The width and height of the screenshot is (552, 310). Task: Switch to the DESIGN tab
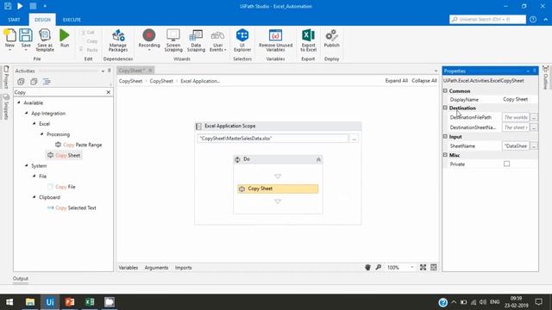pyautogui.click(x=42, y=20)
